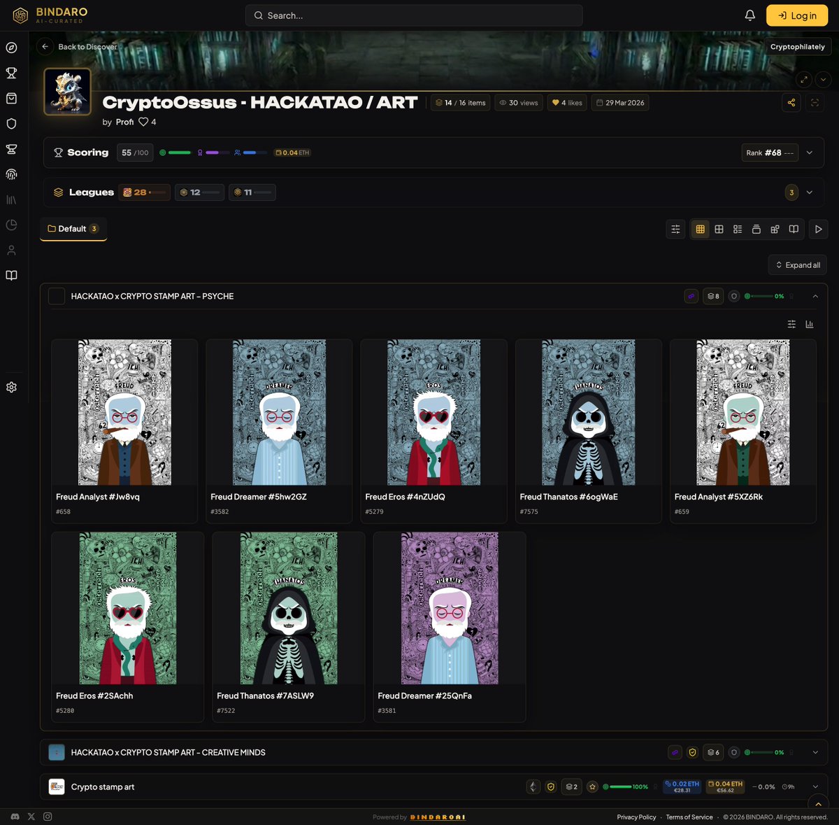Click the 100% progress bar on Crypto stamp art
839x825 pixels.
[x=621, y=787]
